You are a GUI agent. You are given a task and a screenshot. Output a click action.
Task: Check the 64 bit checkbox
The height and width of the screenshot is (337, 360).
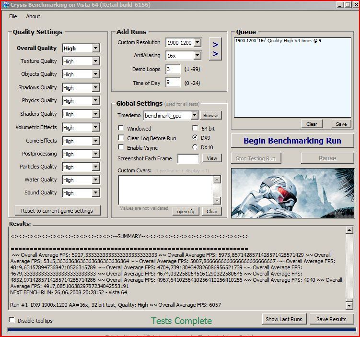pos(195,128)
